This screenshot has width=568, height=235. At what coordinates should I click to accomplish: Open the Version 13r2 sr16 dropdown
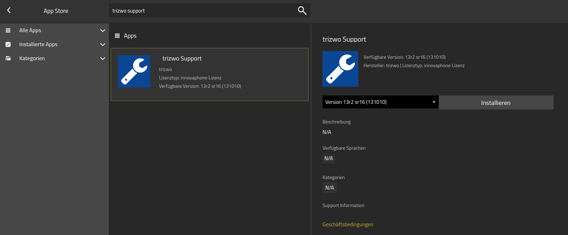pos(380,102)
